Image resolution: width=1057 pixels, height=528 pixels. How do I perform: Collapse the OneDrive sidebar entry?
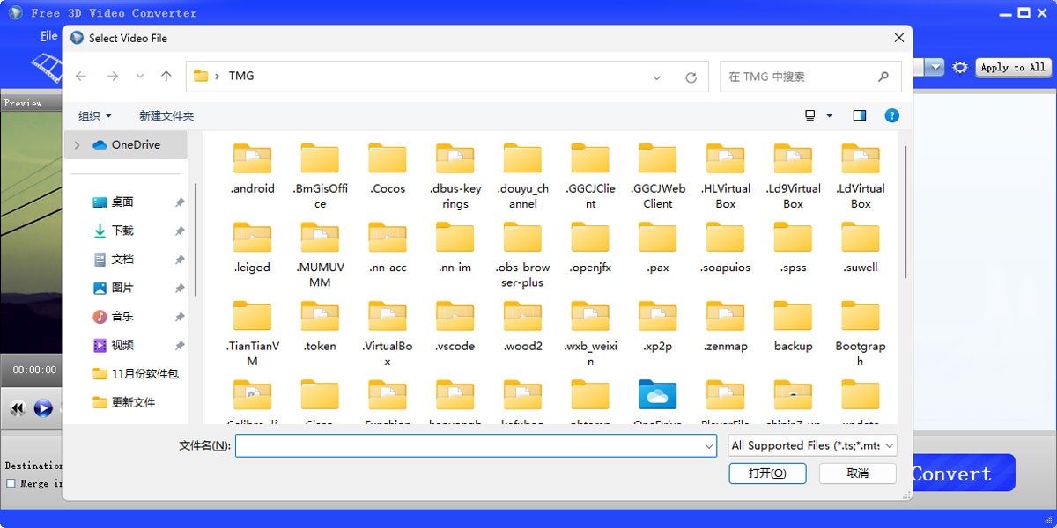click(x=78, y=144)
